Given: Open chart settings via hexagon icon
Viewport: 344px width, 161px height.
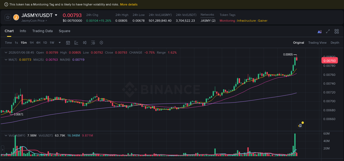Looking at the screenshot, I should point(101,43).
